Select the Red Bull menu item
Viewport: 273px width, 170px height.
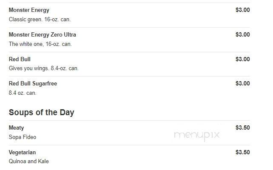tap(20, 59)
